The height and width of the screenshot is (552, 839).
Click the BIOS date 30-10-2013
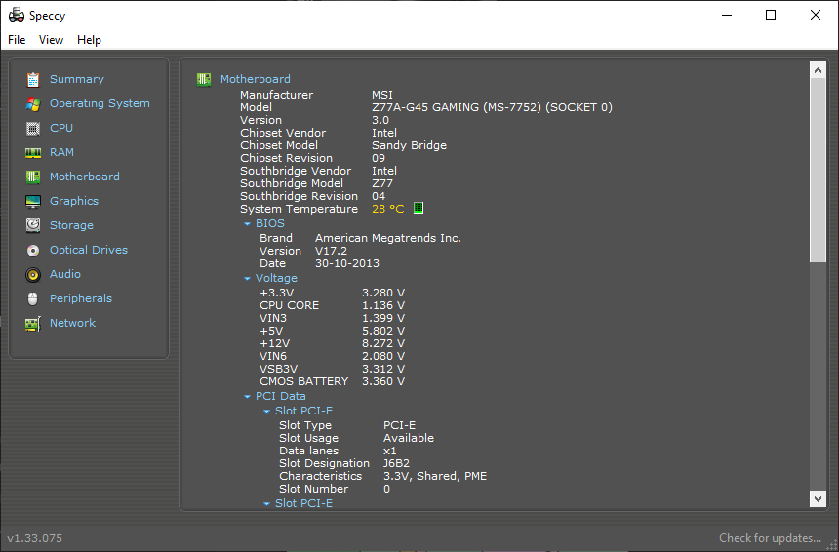pos(346,263)
